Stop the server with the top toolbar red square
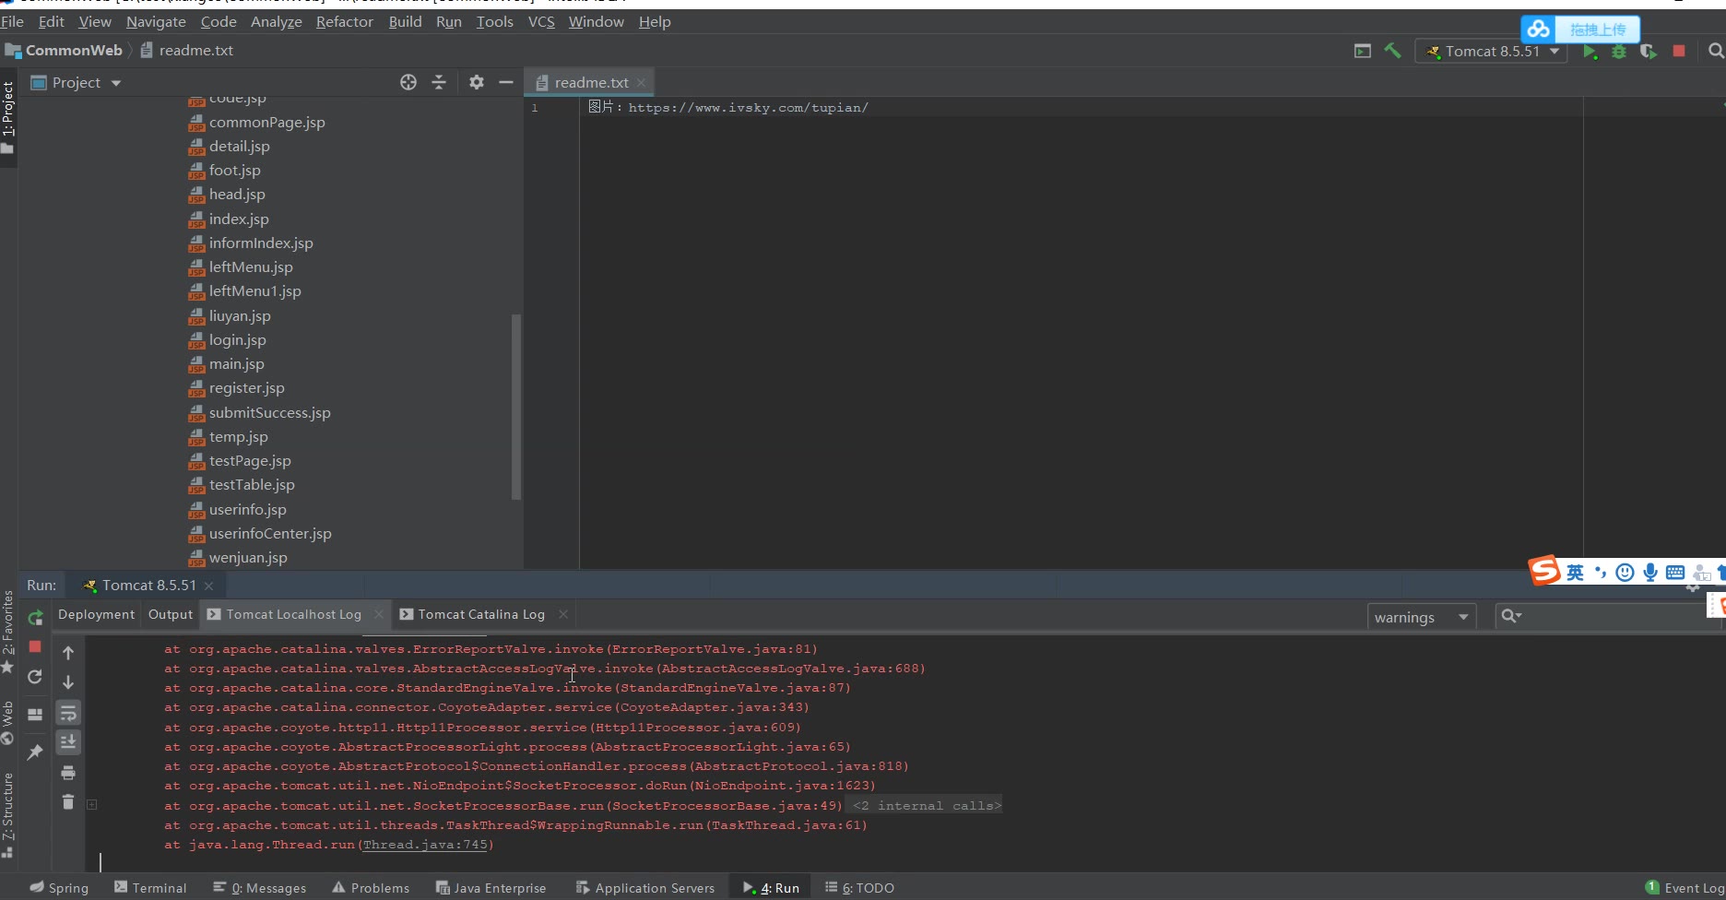Viewport: 1726px width, 900px height. [x=1679, y=52]
